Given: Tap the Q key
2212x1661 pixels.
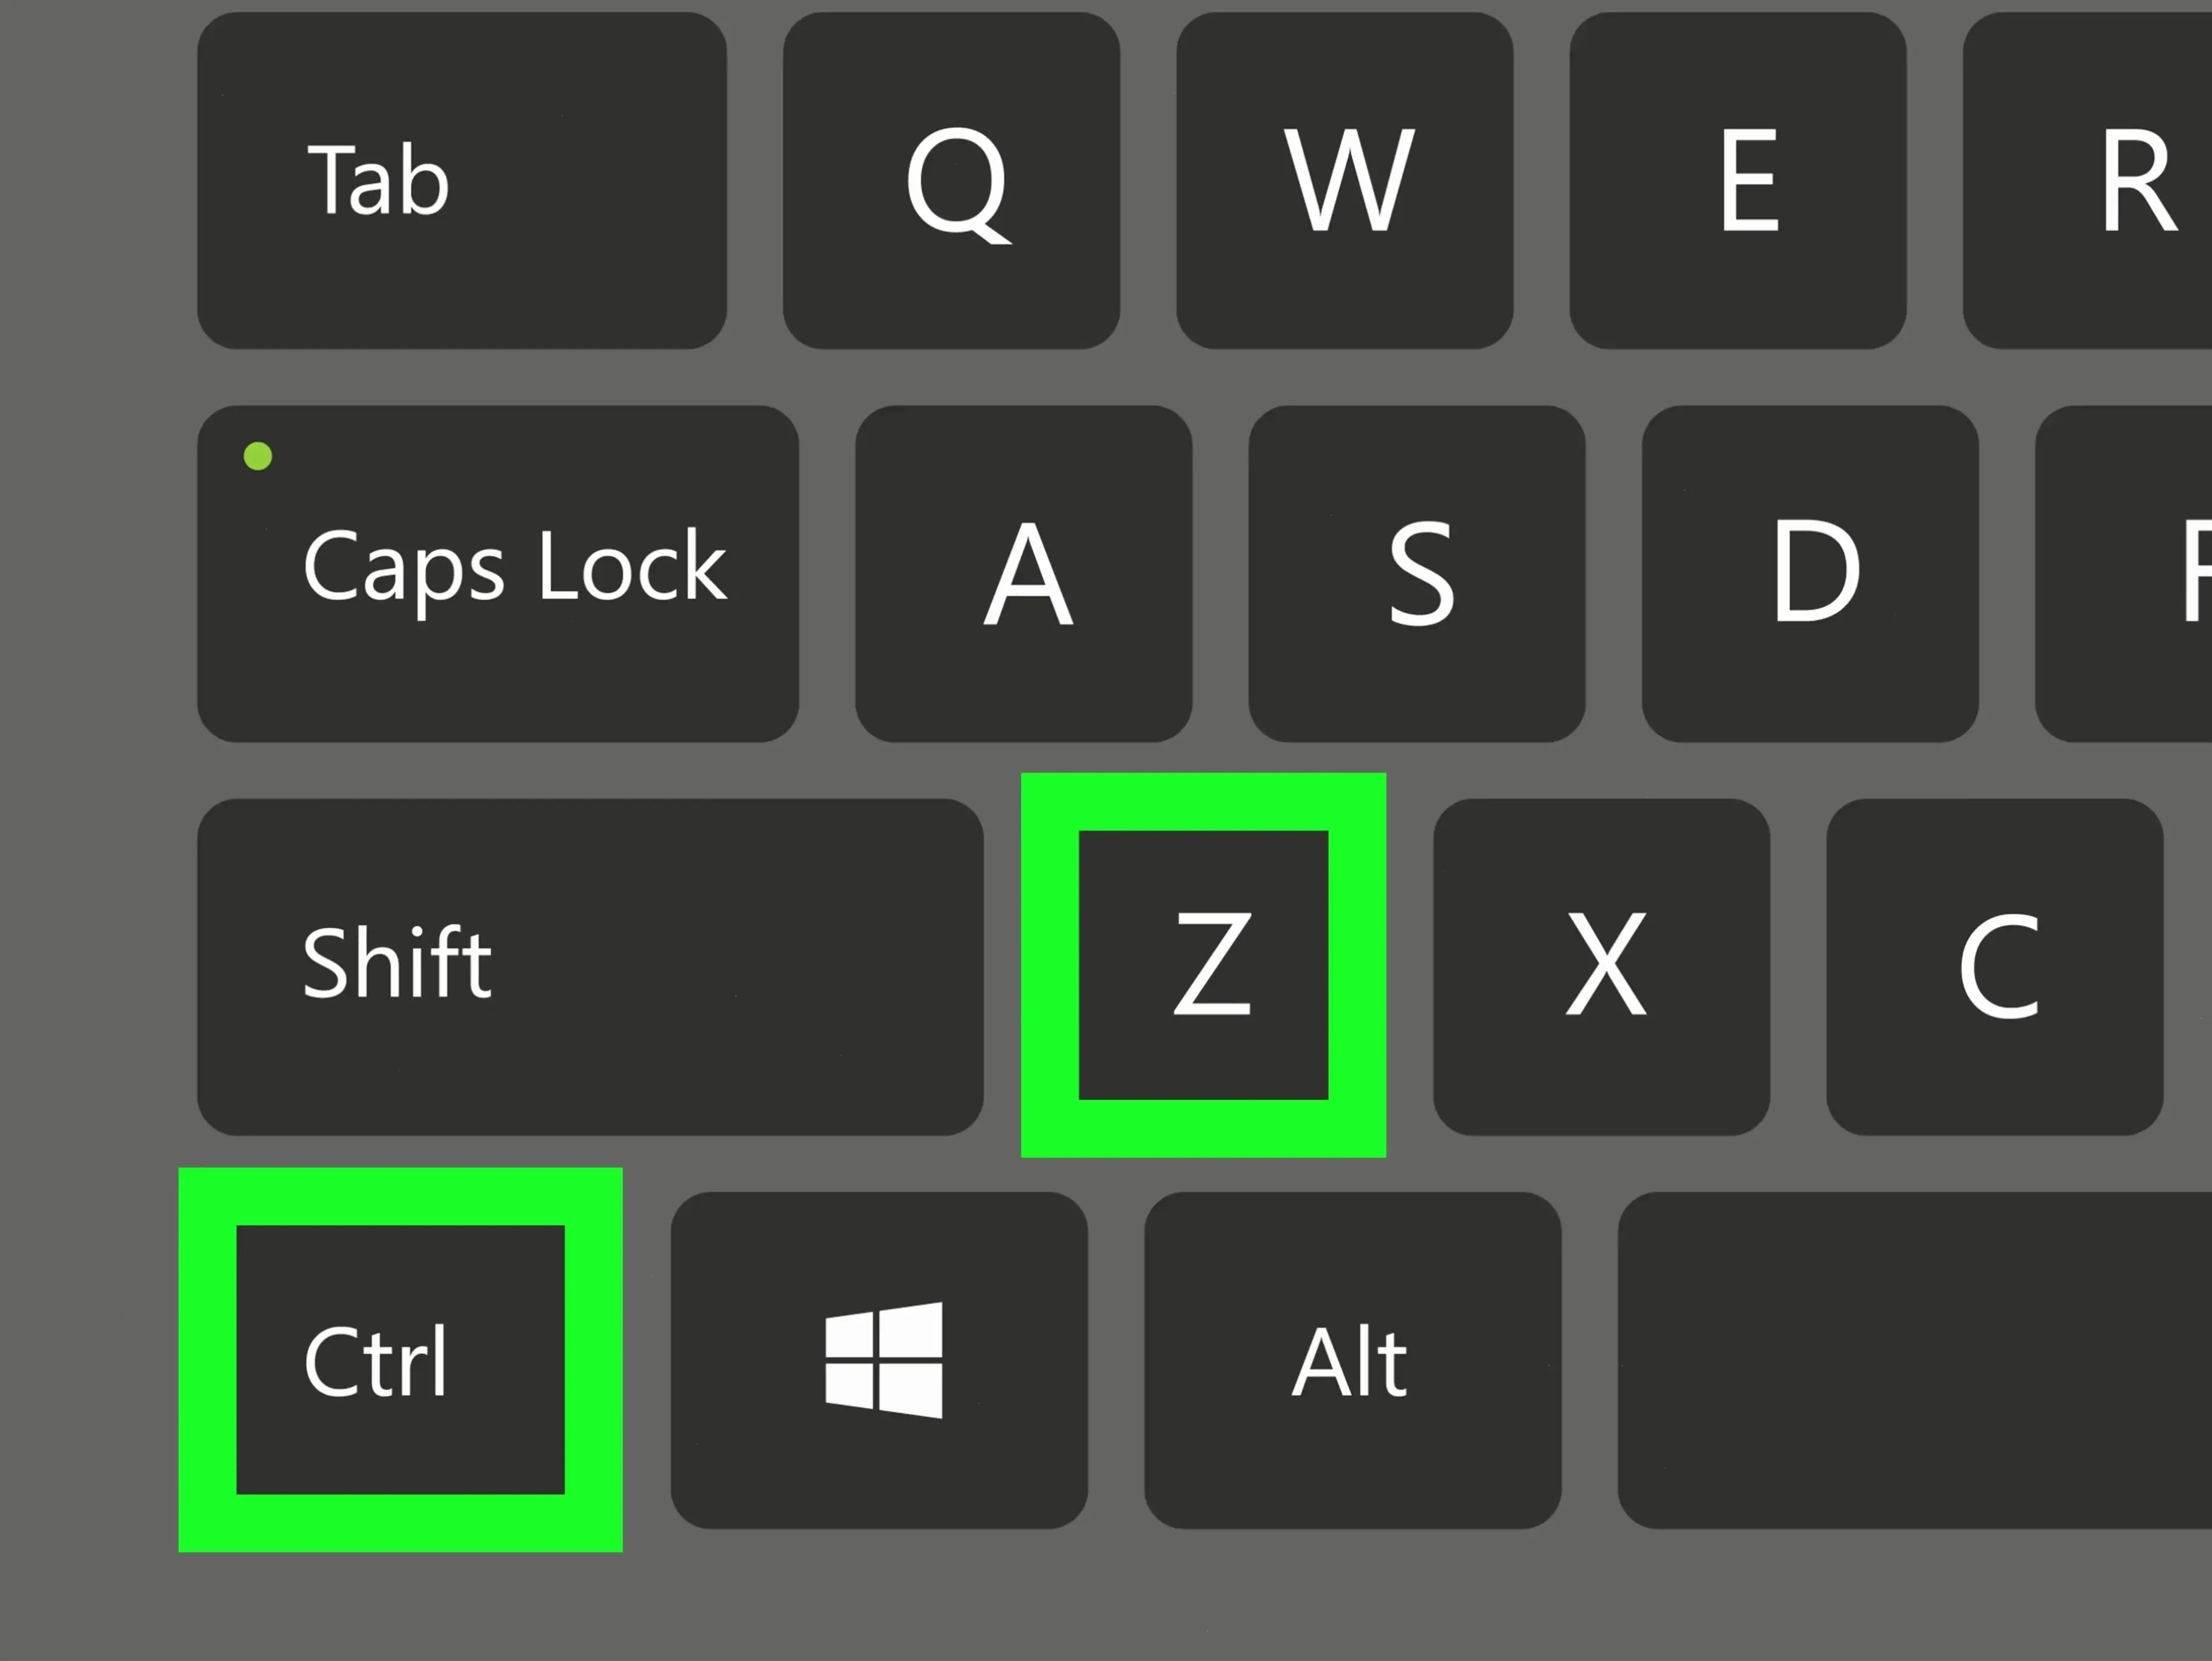Looking at the screenshot, I should pyautogui.click(x=951, y=180).
